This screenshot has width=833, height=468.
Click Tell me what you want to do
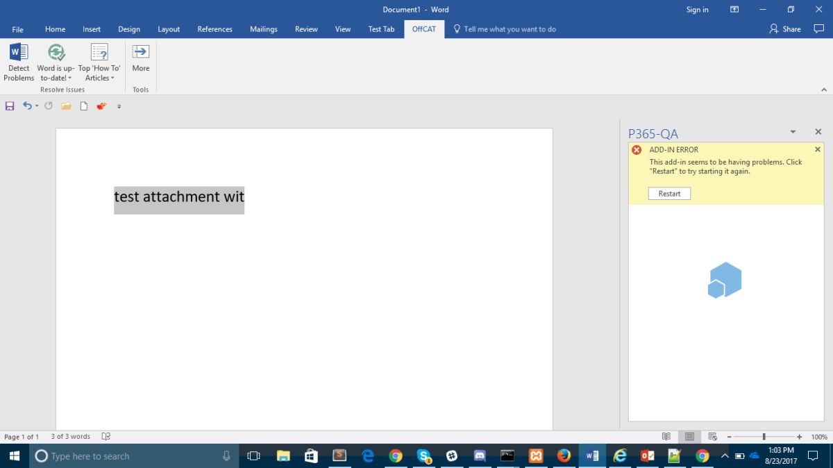pos(505,29)
